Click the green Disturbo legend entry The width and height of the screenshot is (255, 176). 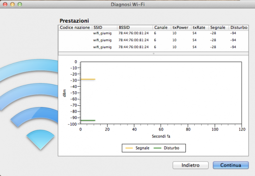click(x=166, y=148)
